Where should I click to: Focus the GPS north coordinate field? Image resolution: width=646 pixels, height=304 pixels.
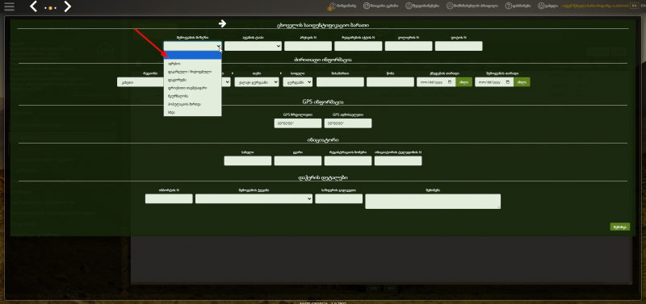click(298, 123)
